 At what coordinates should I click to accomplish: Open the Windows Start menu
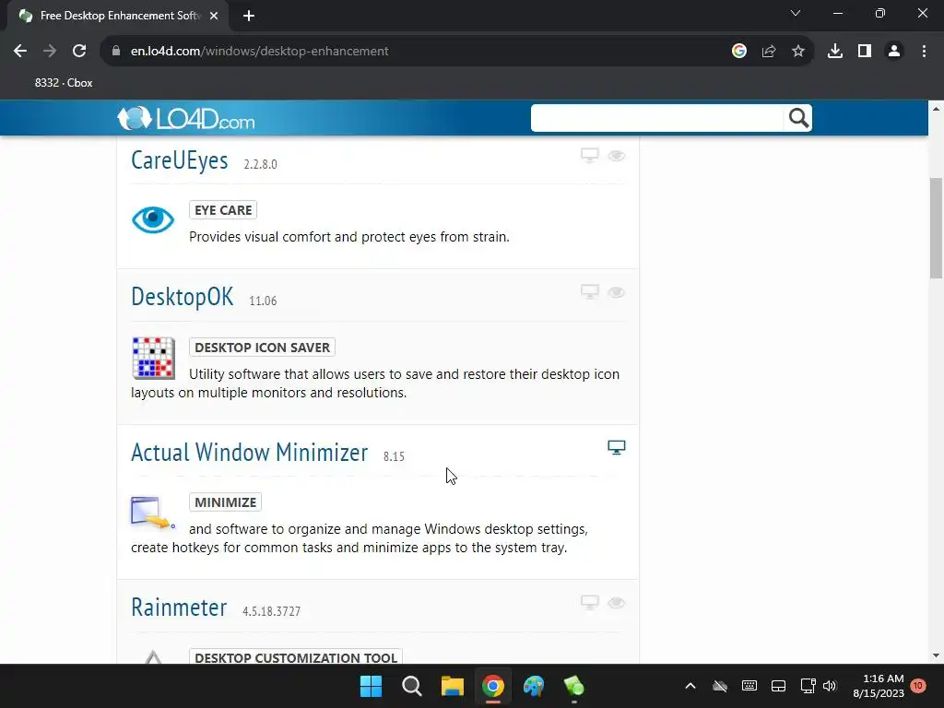point(371,686)
